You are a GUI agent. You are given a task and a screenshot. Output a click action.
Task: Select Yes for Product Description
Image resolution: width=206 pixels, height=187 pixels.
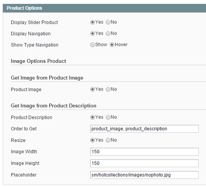[x=93, y=117]
